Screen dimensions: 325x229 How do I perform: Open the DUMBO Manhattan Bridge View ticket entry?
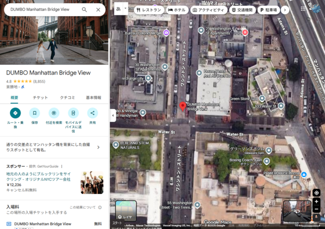coord(54,224)
